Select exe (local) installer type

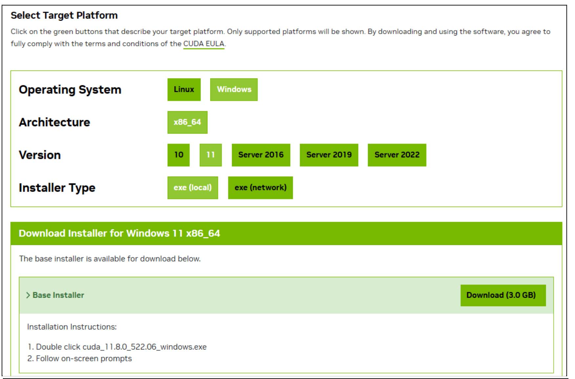pyautogui.click(x=193, y=188)
